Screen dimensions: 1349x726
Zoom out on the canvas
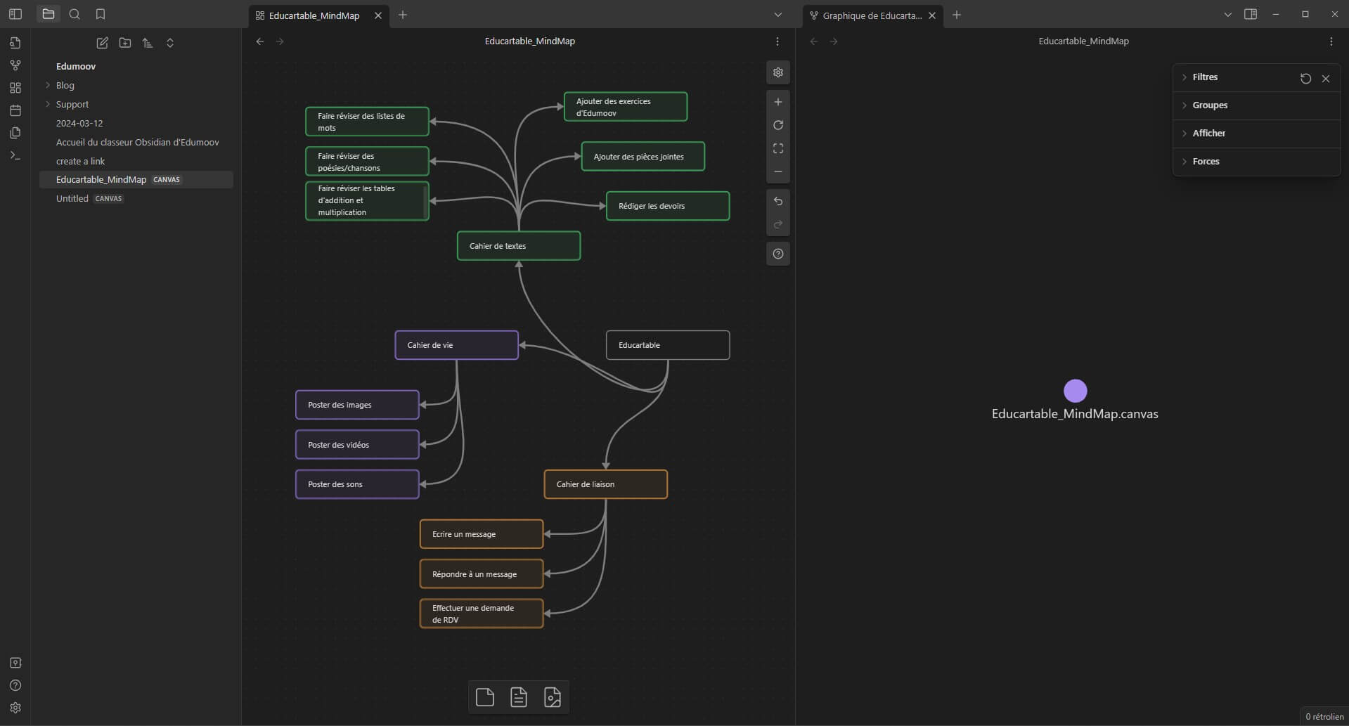777,171
